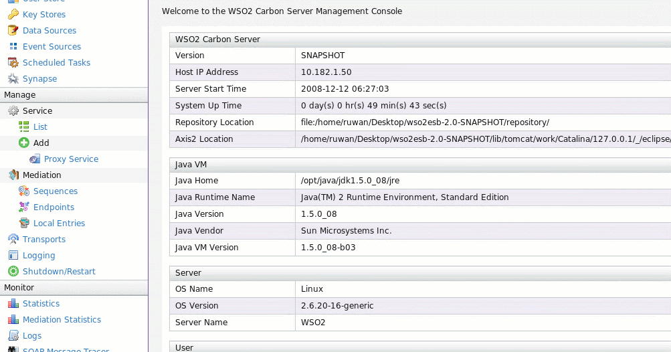Image resolution: width=671 pixels, height=352 pixels.
Task: Go to Event Sources
Action: (52, 47)
